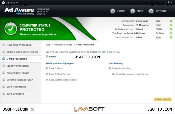Toggle I use Outlook Express checkbox
Screen dimensions: 175x114
pyautogui.click(x=47, y=74)
